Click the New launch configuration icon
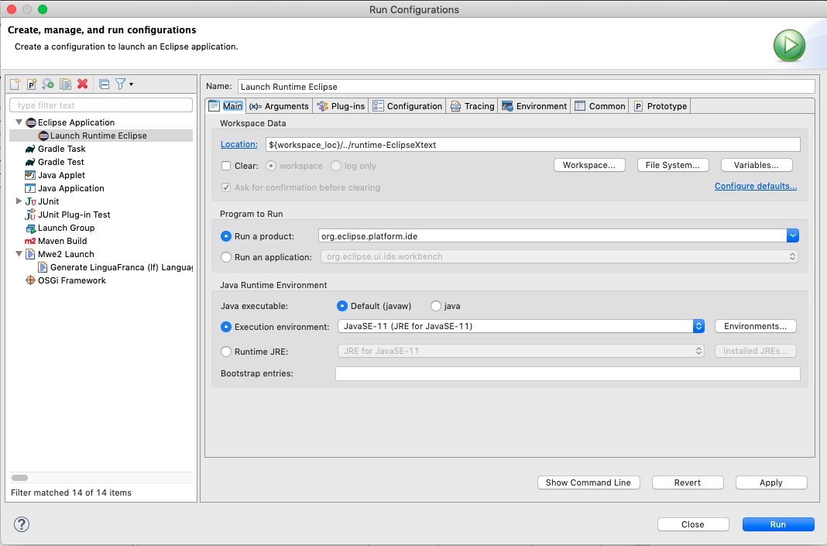Image resolution: width=827 pixels, height=546 pixels. pos(15,84)
